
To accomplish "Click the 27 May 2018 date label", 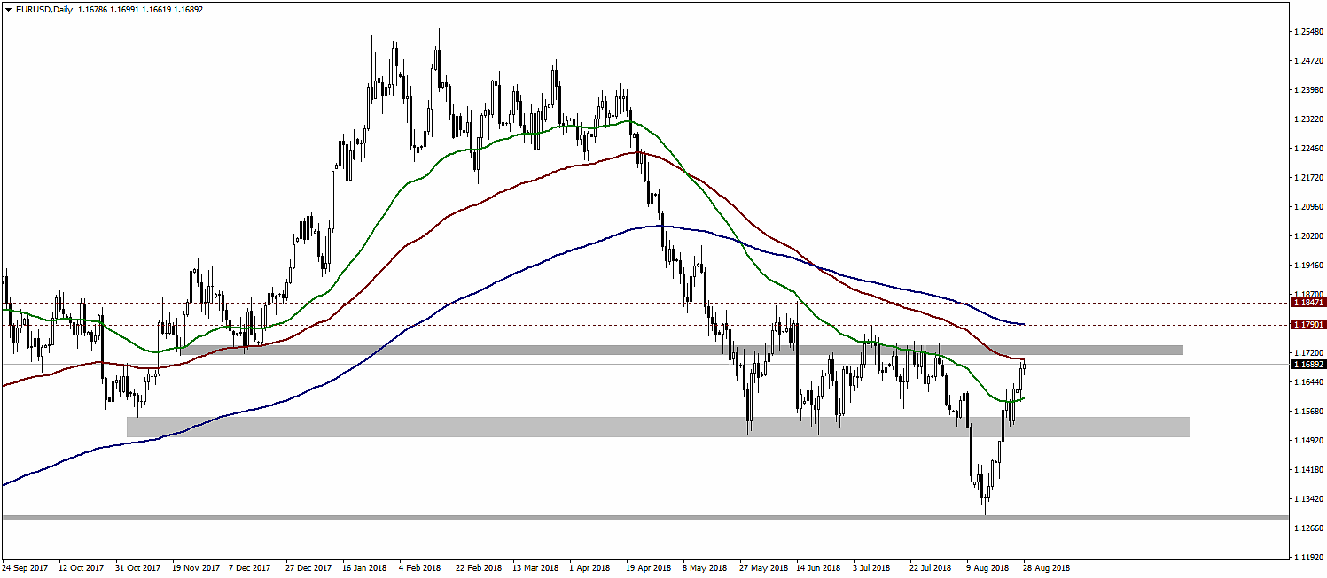I will pos(763,568).
